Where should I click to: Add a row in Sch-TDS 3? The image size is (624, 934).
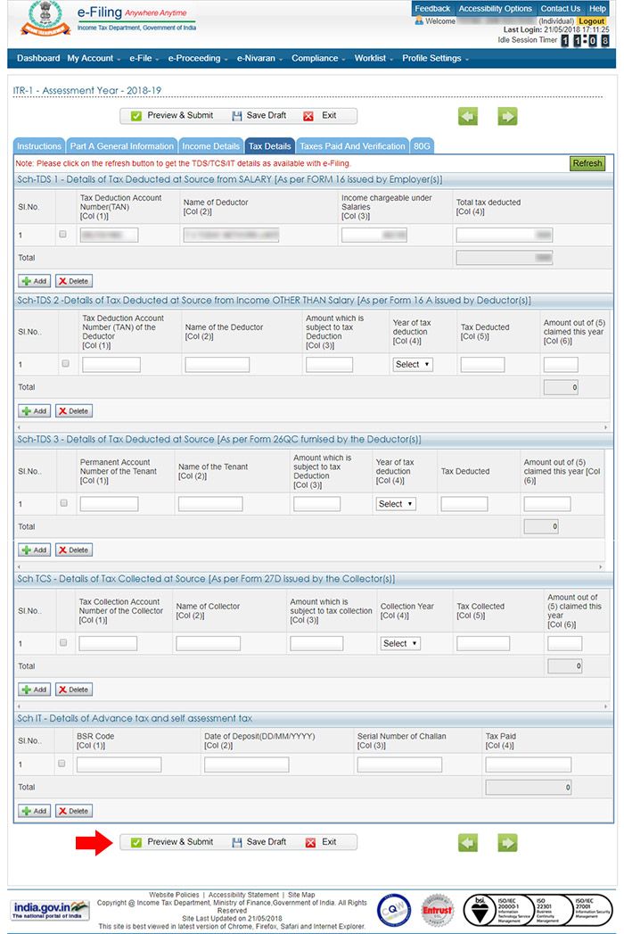point(35,550)
